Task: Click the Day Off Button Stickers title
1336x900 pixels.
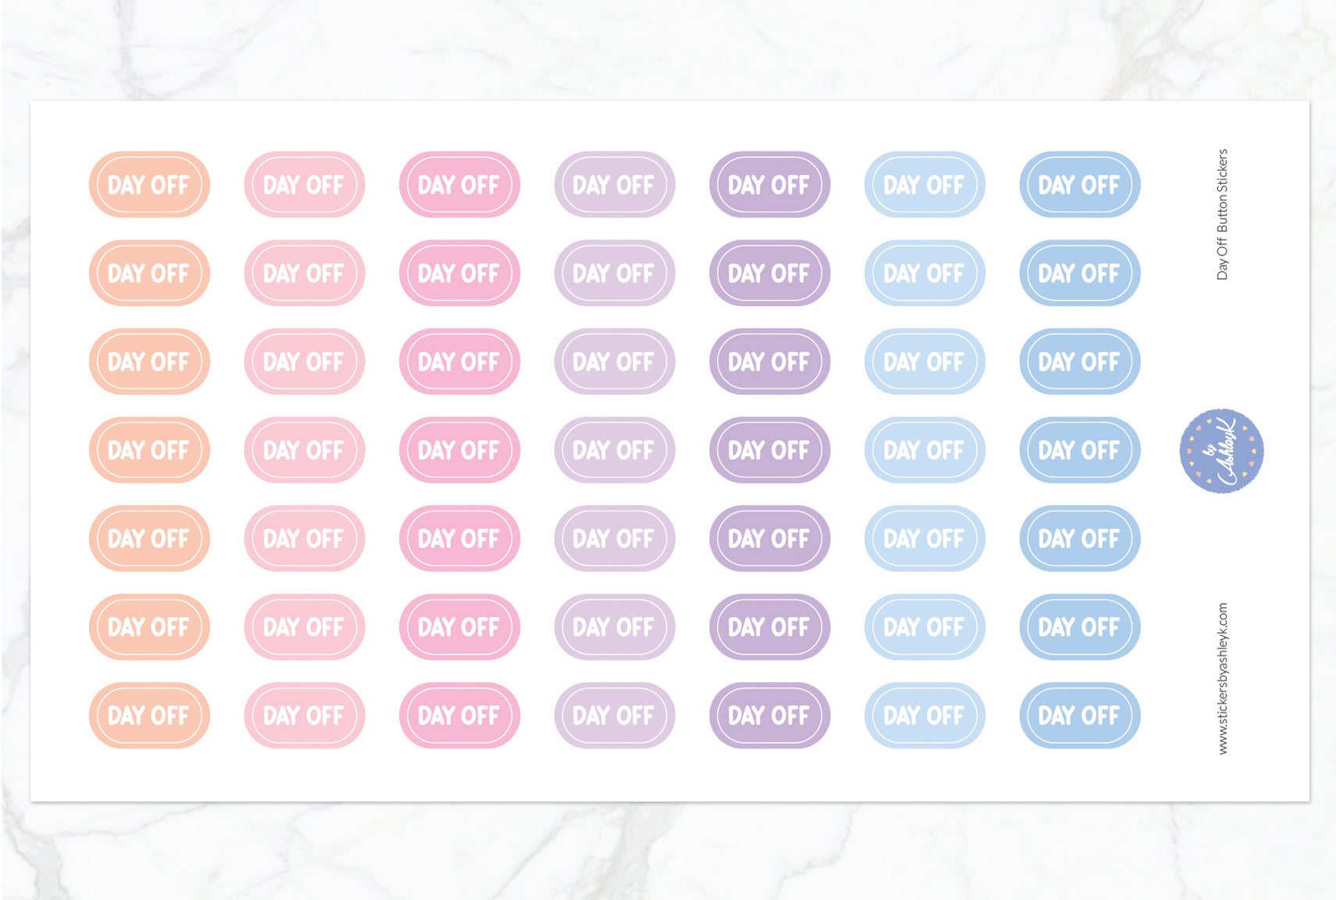Action: click(x=1223, y=214)
